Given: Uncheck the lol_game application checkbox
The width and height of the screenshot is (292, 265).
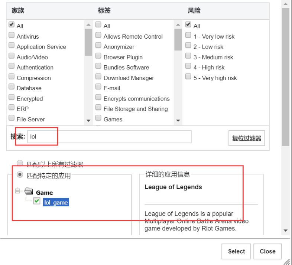Looking at the screenshot, I should [37, 201].
